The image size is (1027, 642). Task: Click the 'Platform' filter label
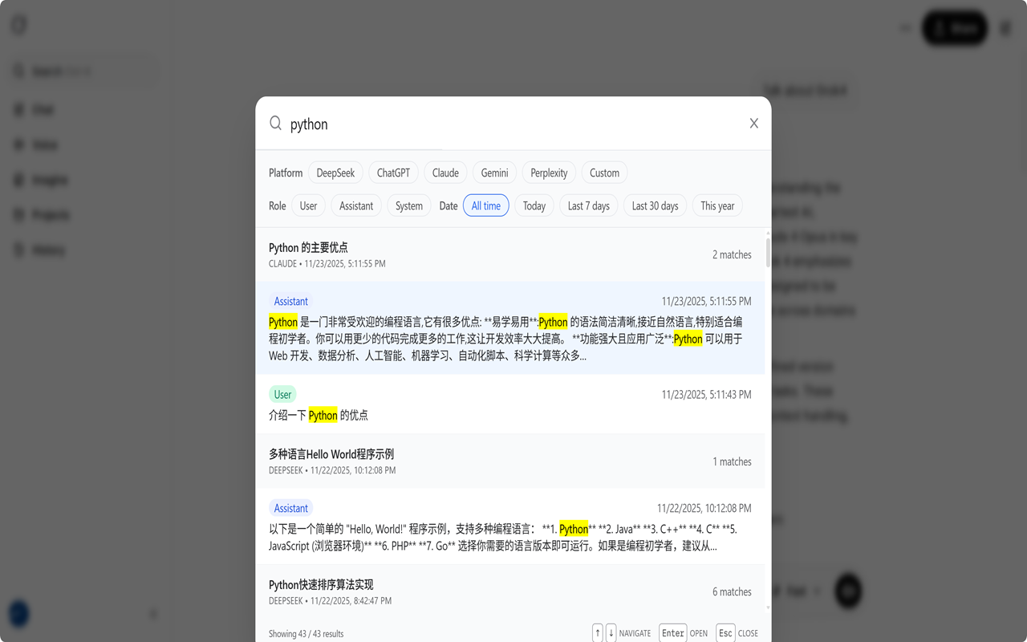coord(286,173)
